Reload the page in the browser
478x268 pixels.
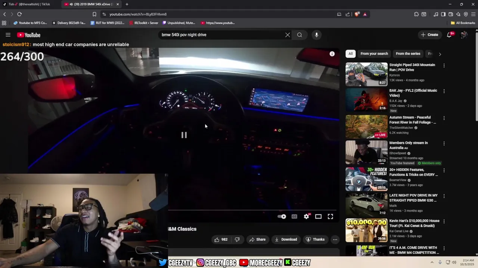click(19, 14)
